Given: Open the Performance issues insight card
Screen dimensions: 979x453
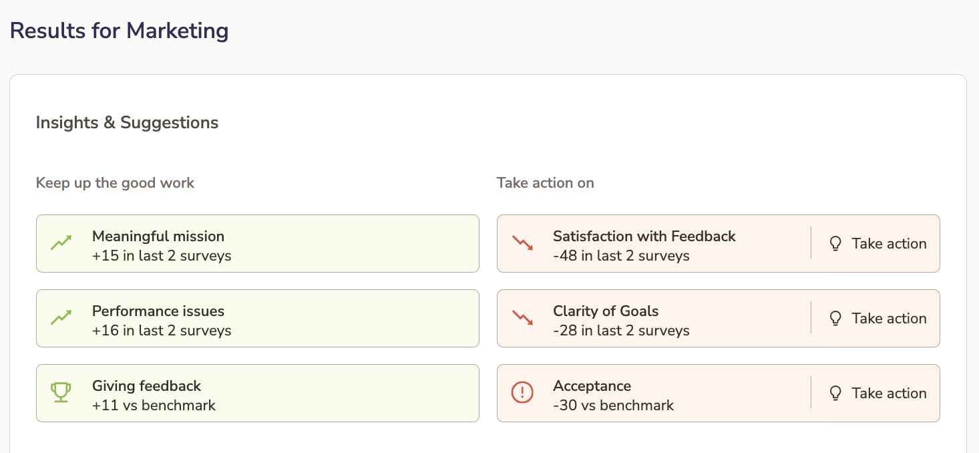Looking at the screenshot, I should coord(257,319).
